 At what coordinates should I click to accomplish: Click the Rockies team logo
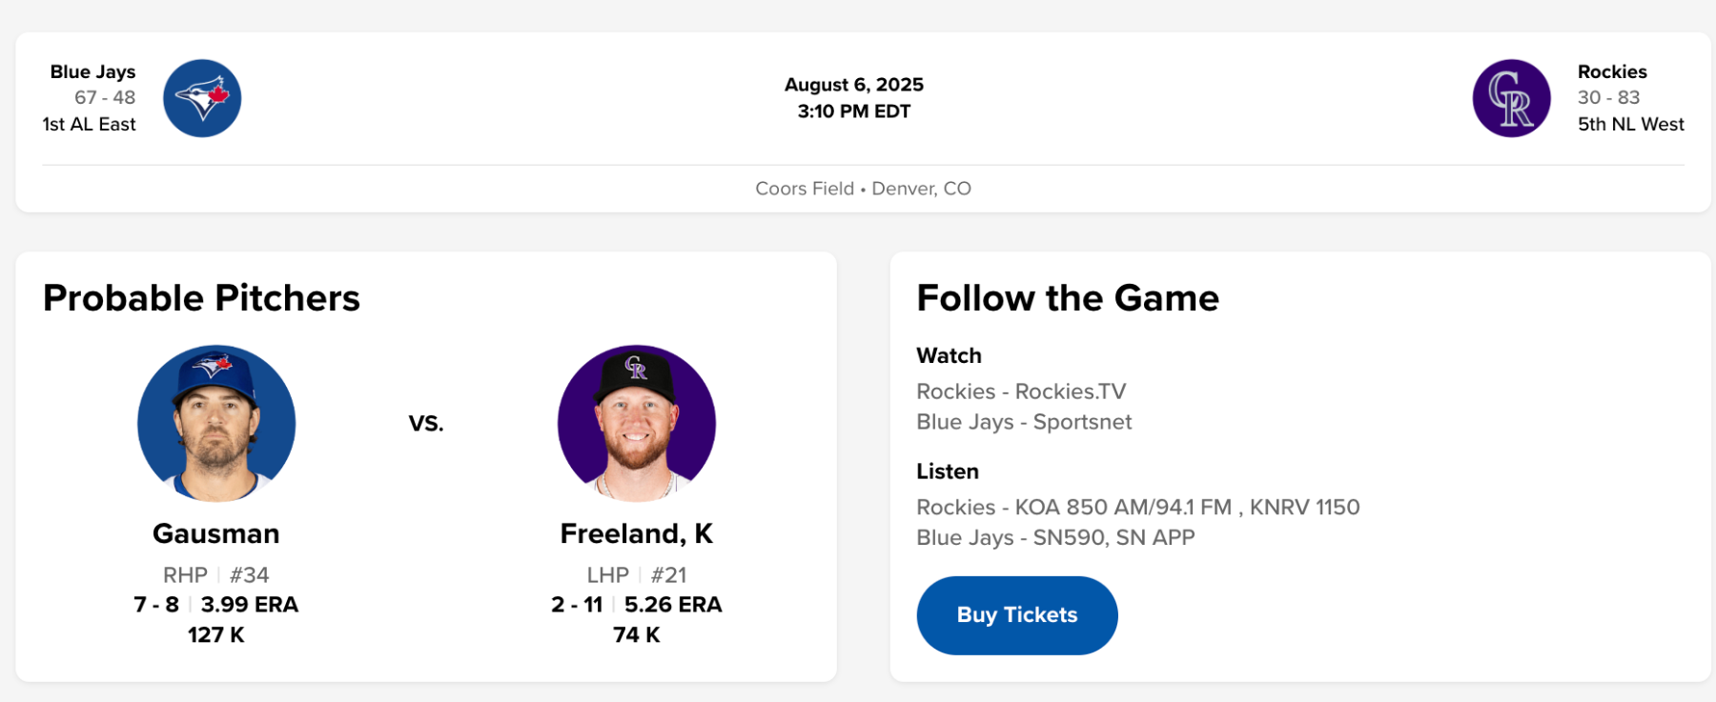pos(1511,98)
